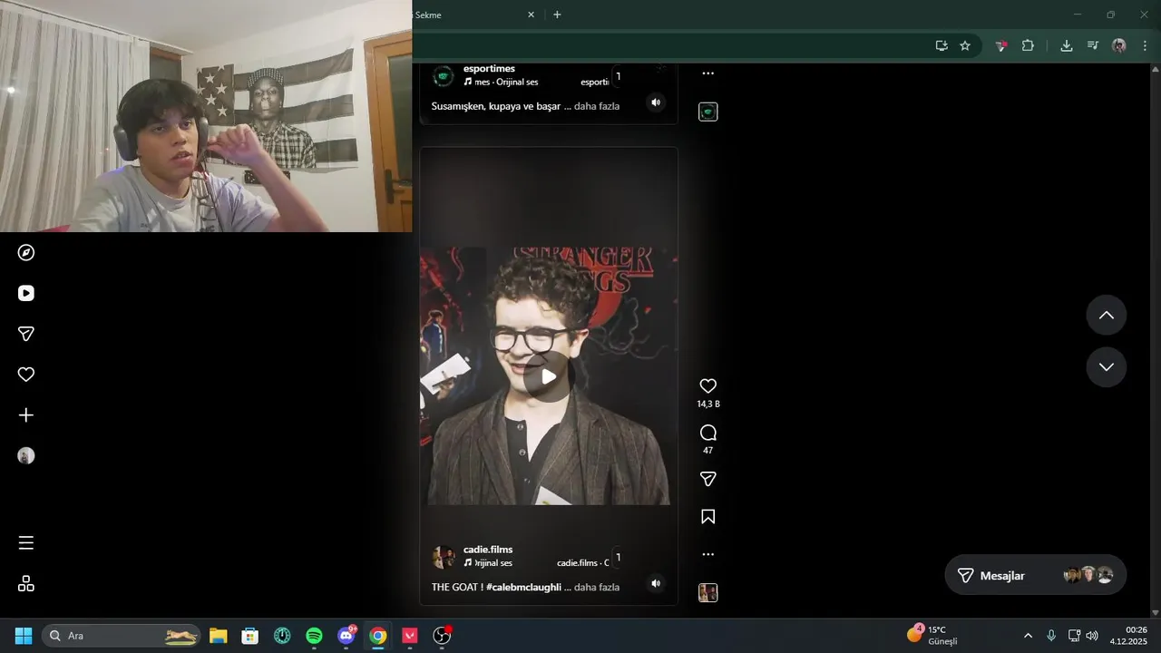Click like count 14,3 B on the reel

[x=708, y=404]
